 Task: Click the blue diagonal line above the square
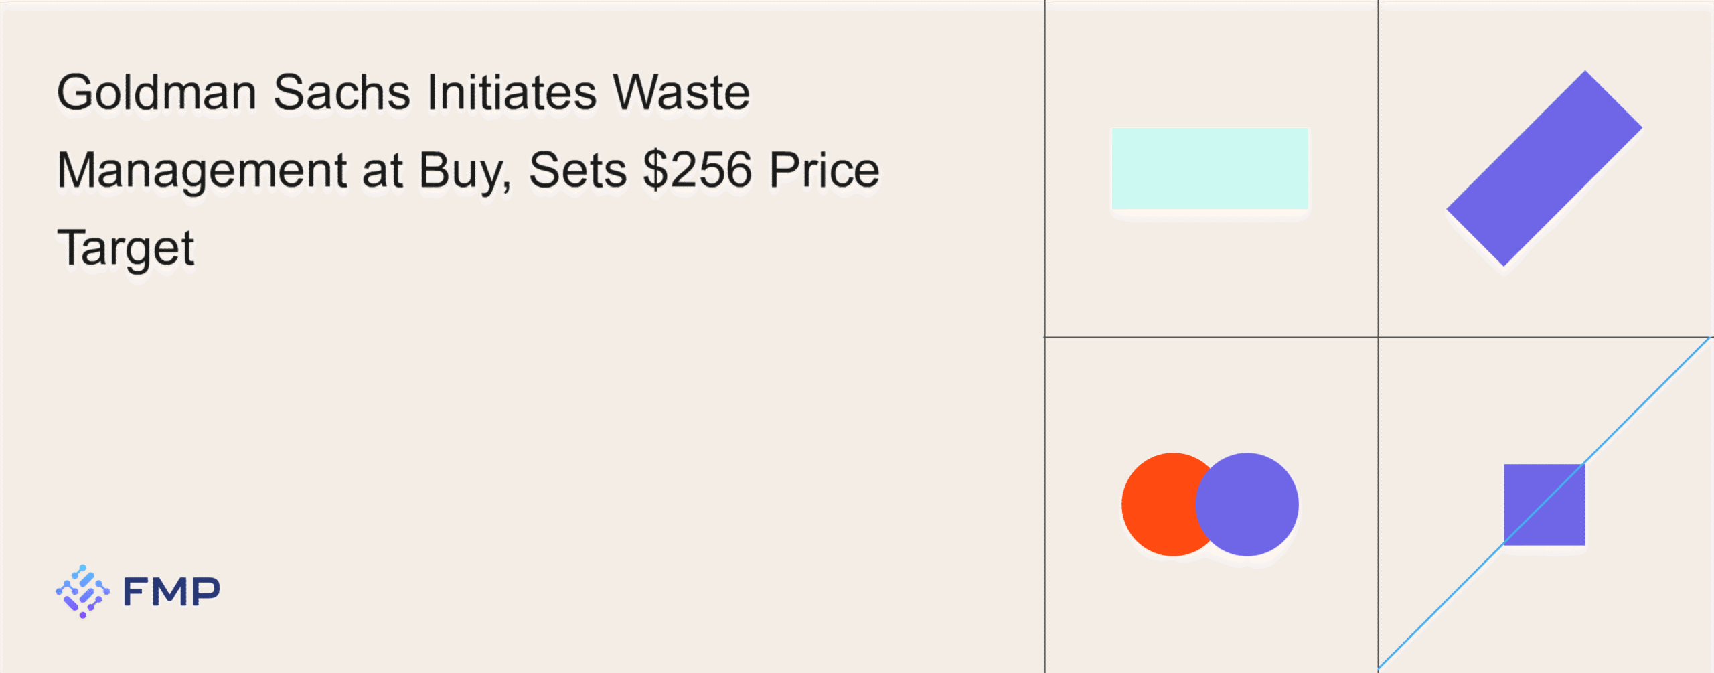(1647, 402)
